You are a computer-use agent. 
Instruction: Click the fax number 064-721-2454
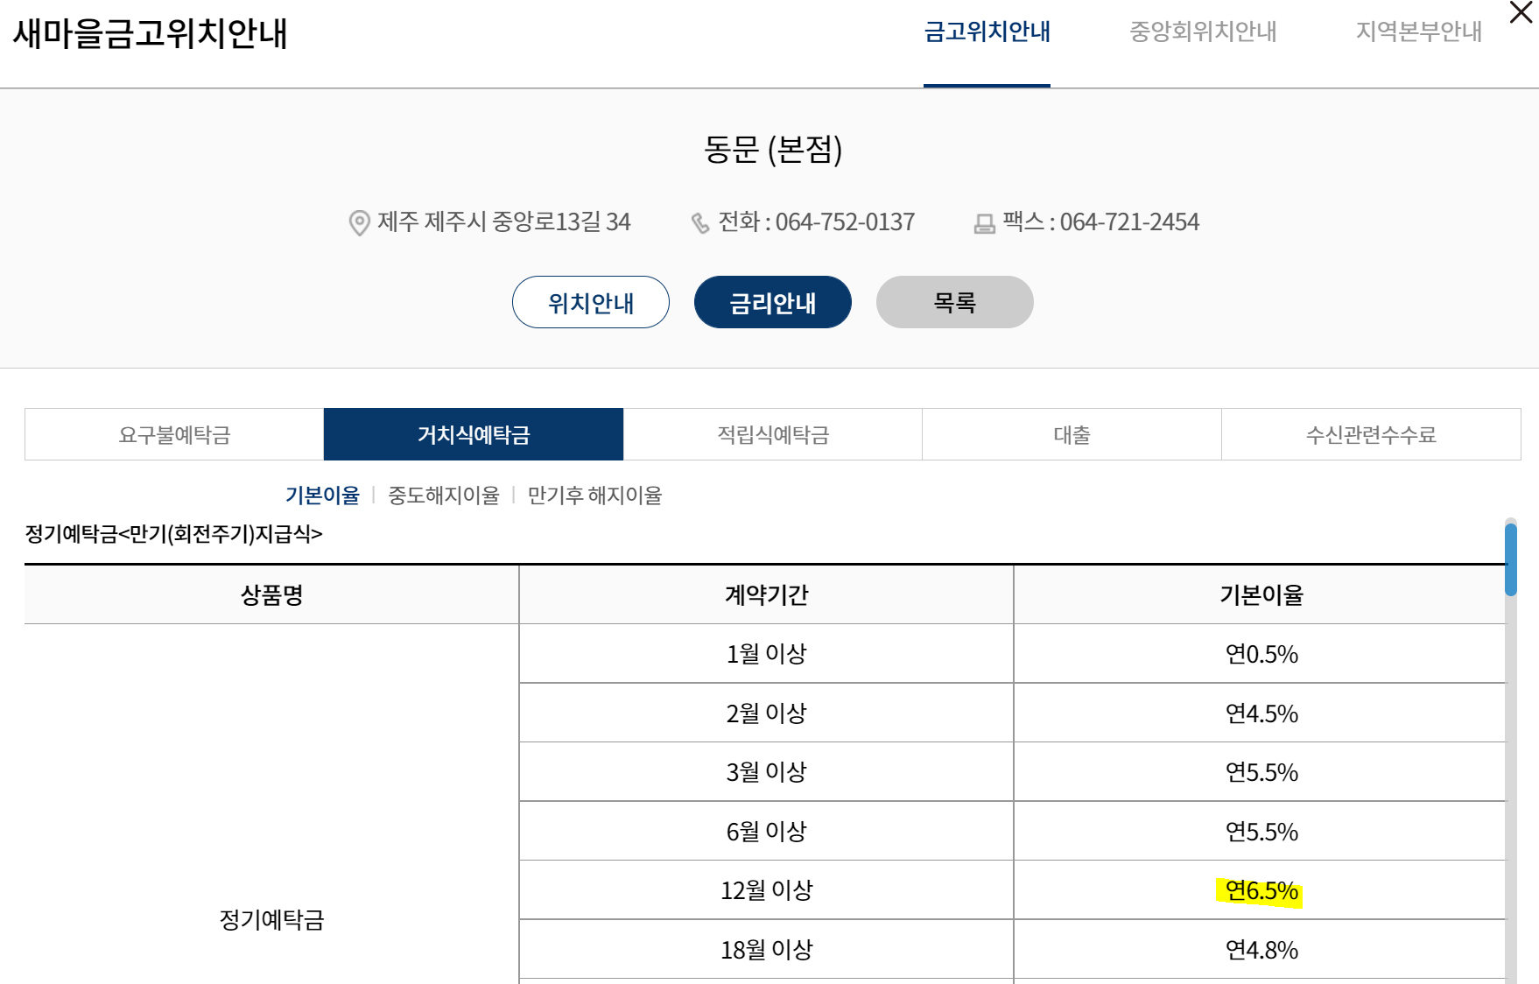point(1129,222)
